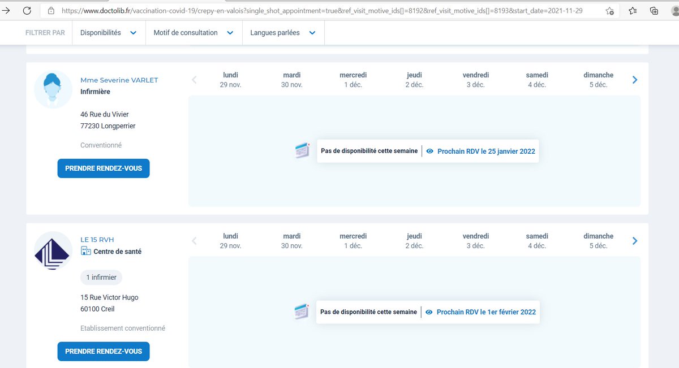Add page to favorites star icon
The height and width of the screenshot is (368, 679).
(609, 11)
